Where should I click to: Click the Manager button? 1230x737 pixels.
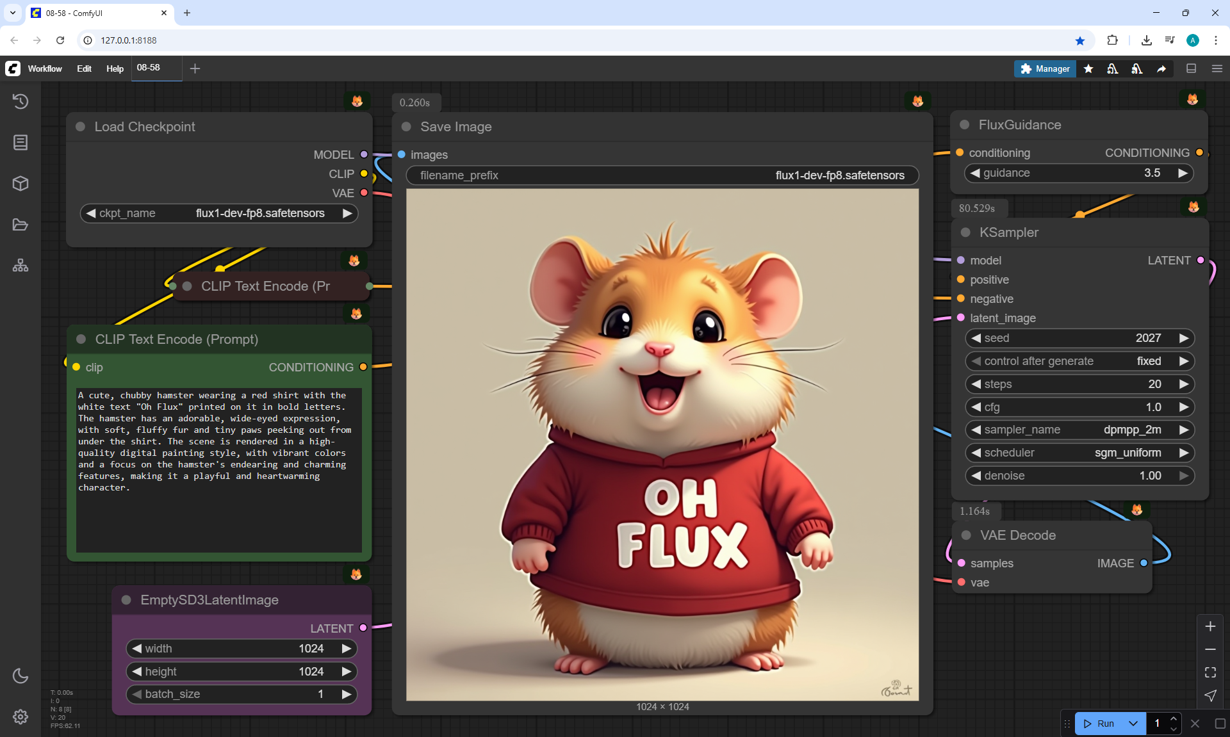[x=1045, y=69]
